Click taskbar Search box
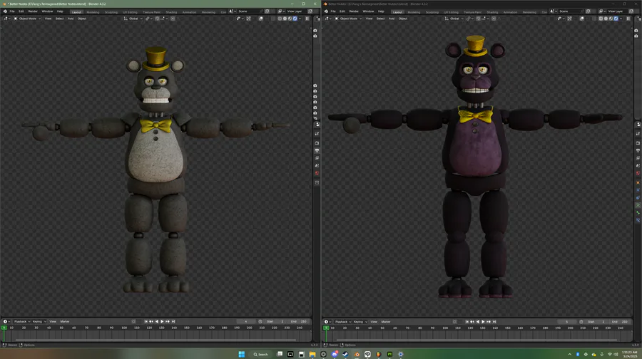Screen dimensions: 642x359 tap(260, 354)
